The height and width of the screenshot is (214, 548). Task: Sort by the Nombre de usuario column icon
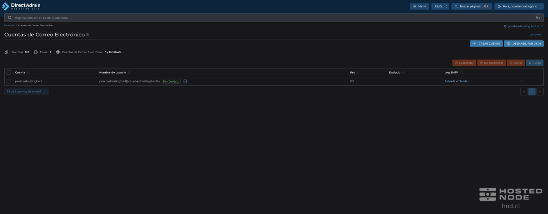[129, 73]
